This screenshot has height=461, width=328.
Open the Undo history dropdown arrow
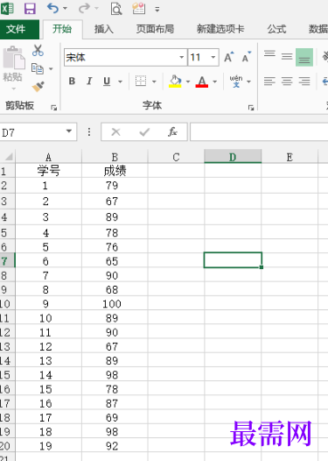tap(65, 9)
